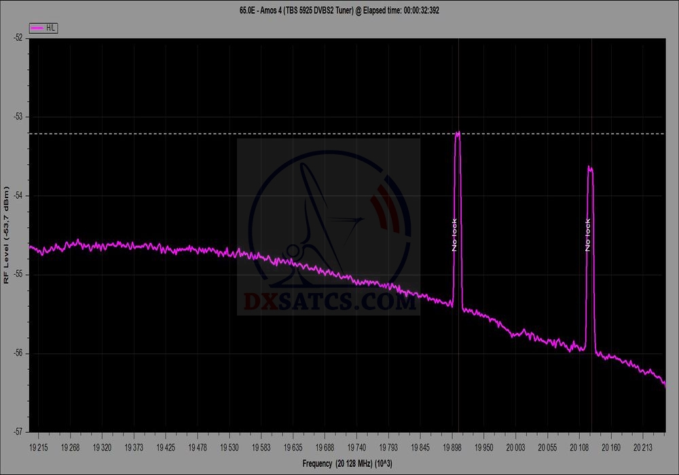679x475 pixels.
Task: Click the magenta H/L legend line swatch
Action: click(x=39, y=27)
